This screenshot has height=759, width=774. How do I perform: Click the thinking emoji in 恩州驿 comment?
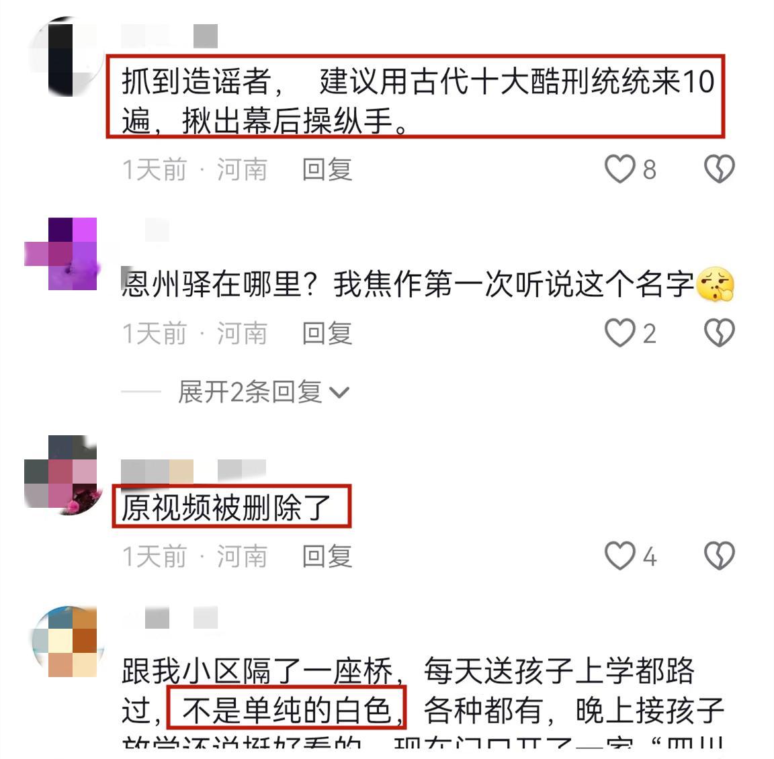click(716, 284)
